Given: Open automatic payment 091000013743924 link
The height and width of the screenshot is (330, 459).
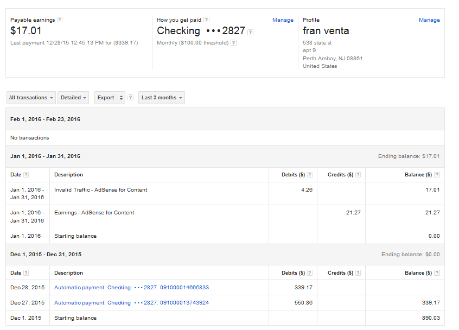Looking at the screenshot, I should 131,303.
